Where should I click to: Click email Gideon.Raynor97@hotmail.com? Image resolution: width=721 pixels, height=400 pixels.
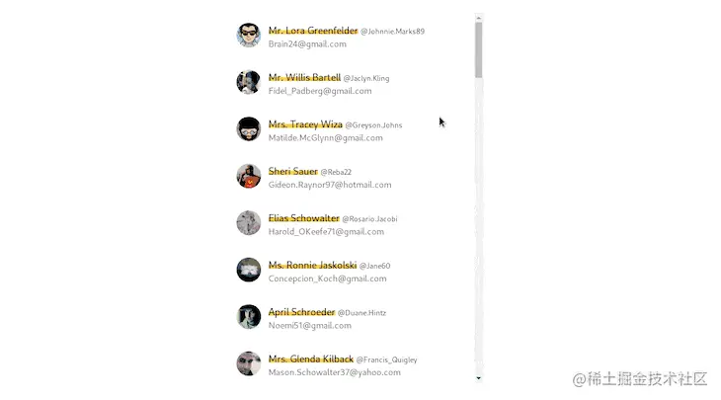coord(330,185)
